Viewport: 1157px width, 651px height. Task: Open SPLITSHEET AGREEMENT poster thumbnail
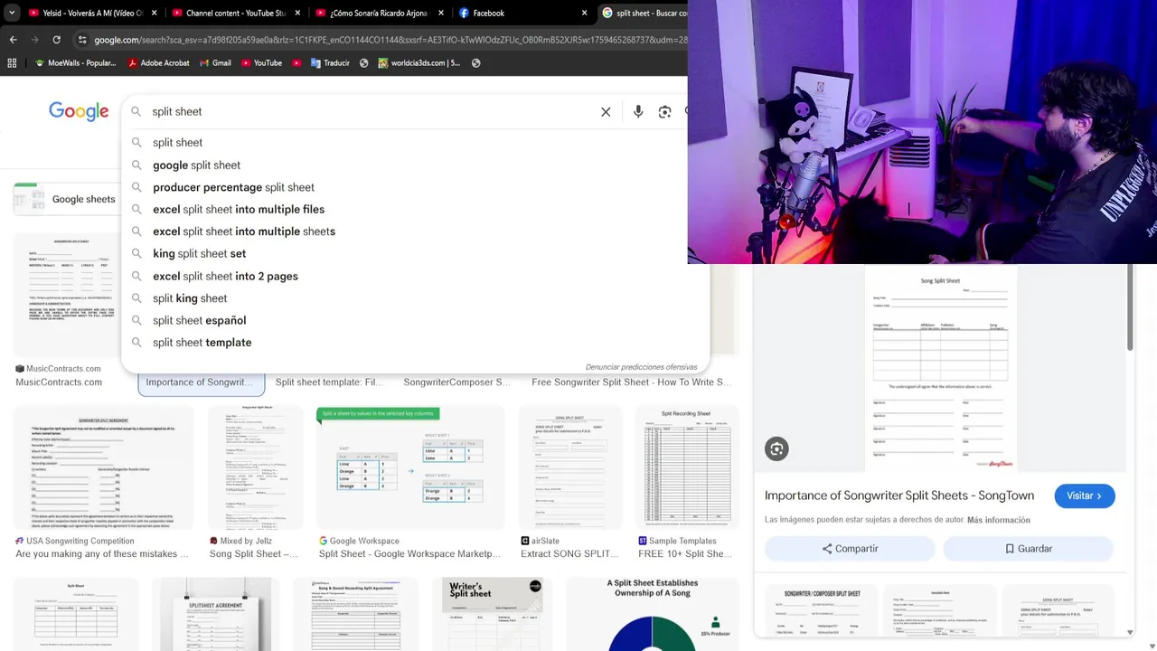click(x=216, y=614)
